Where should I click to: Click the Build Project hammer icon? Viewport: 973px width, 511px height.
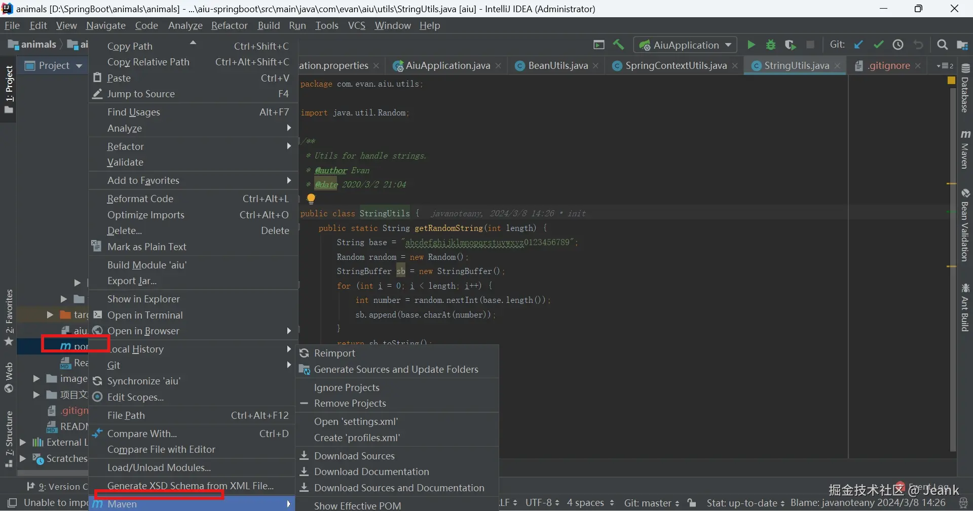pos(618,45)
